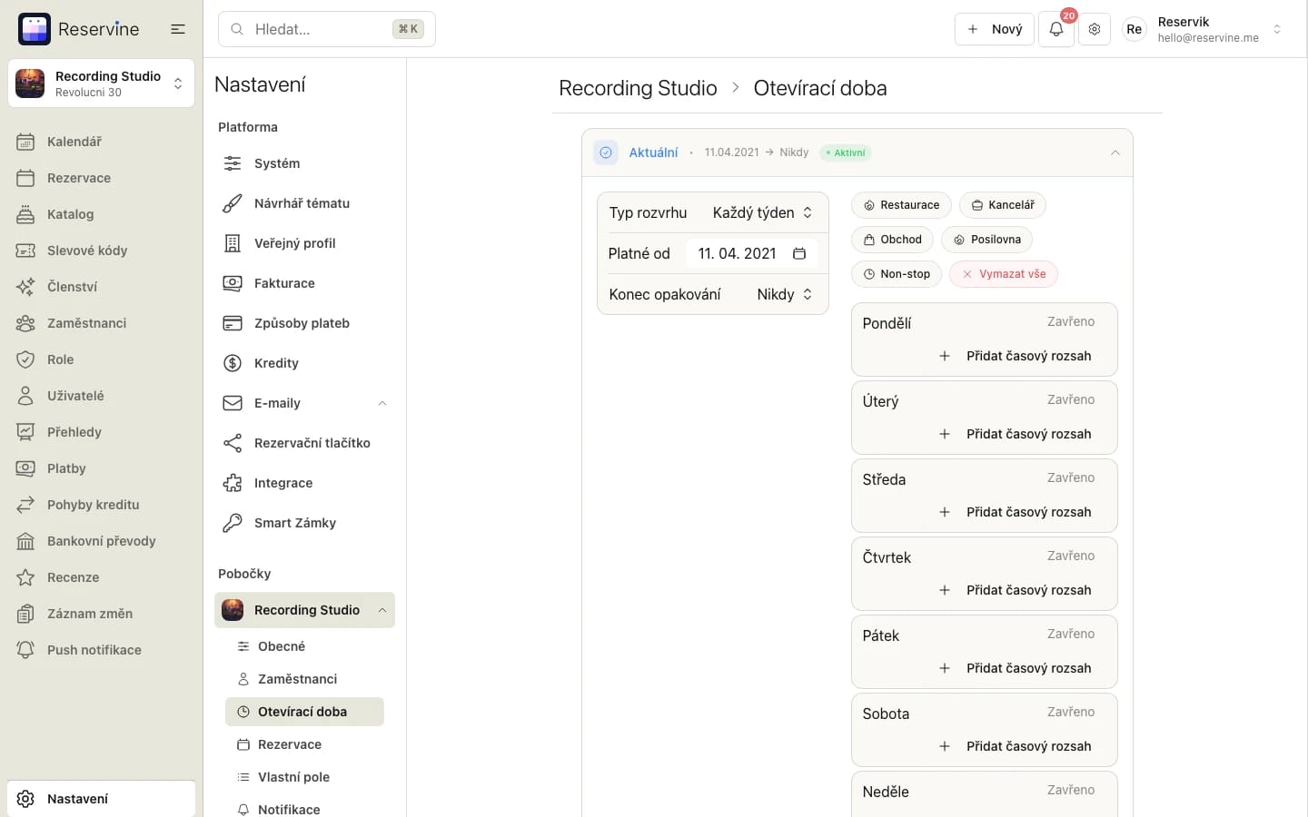Click the Integrace puzzle icon
The width and height of the screenshot is (1308, 817).
[x=233, y=483]
